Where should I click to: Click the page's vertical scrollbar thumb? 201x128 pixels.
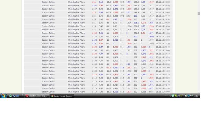coord(199,13)
